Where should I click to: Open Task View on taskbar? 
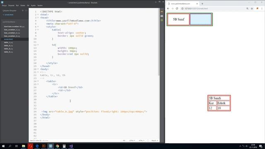17,146
